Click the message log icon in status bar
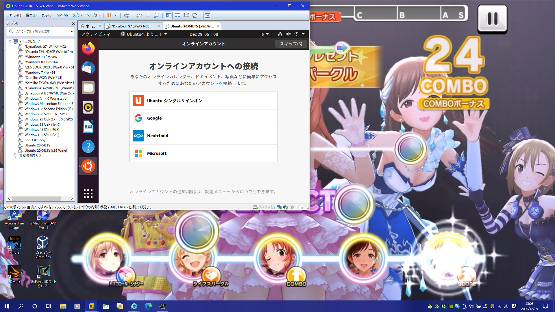This screenshot has height=312, width=555. [301, 207]
